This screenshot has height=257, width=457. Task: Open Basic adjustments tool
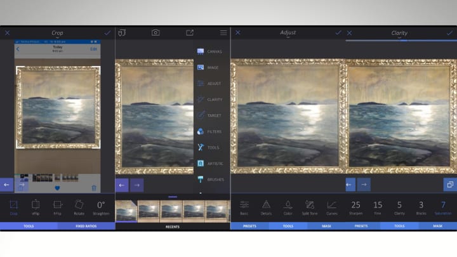pyautogui.click(x=244, y=208)
